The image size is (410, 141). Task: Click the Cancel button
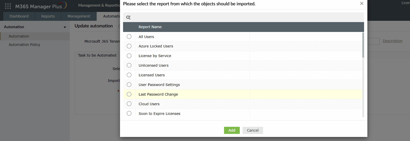click(253, 130)
